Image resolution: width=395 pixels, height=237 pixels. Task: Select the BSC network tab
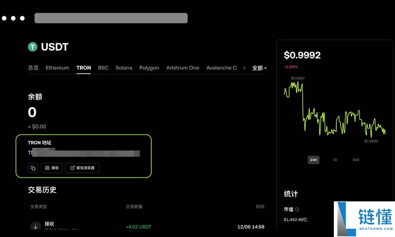coord(103,68)
